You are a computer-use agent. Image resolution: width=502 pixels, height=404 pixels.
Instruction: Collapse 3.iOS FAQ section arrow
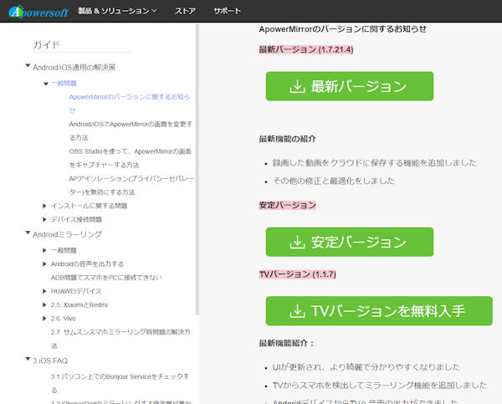(x=28, y=359)
